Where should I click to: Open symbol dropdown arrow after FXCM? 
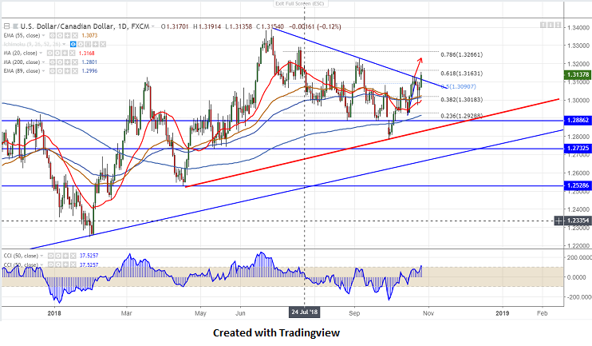click(x=153, y=26)
